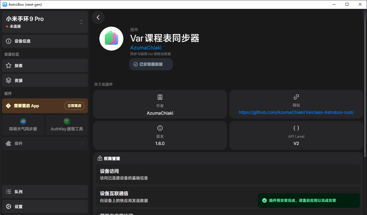This screenshot has height=215, width=367.
Task: Click the version value 1.6.0
Action: [x=160, y=144]
